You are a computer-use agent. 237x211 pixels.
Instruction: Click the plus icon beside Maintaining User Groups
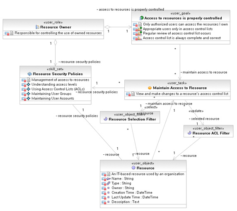pyautogui.click(x=29, y=94)
